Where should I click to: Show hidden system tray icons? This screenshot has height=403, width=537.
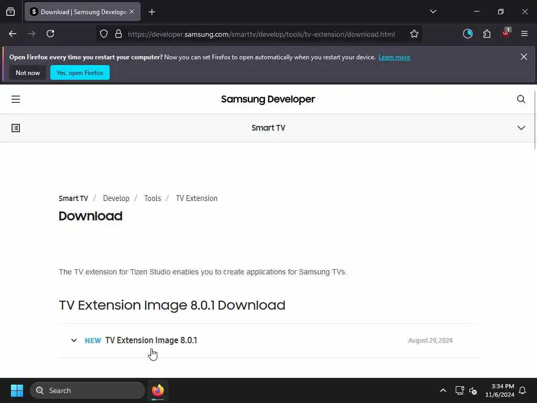pos(443,390)
